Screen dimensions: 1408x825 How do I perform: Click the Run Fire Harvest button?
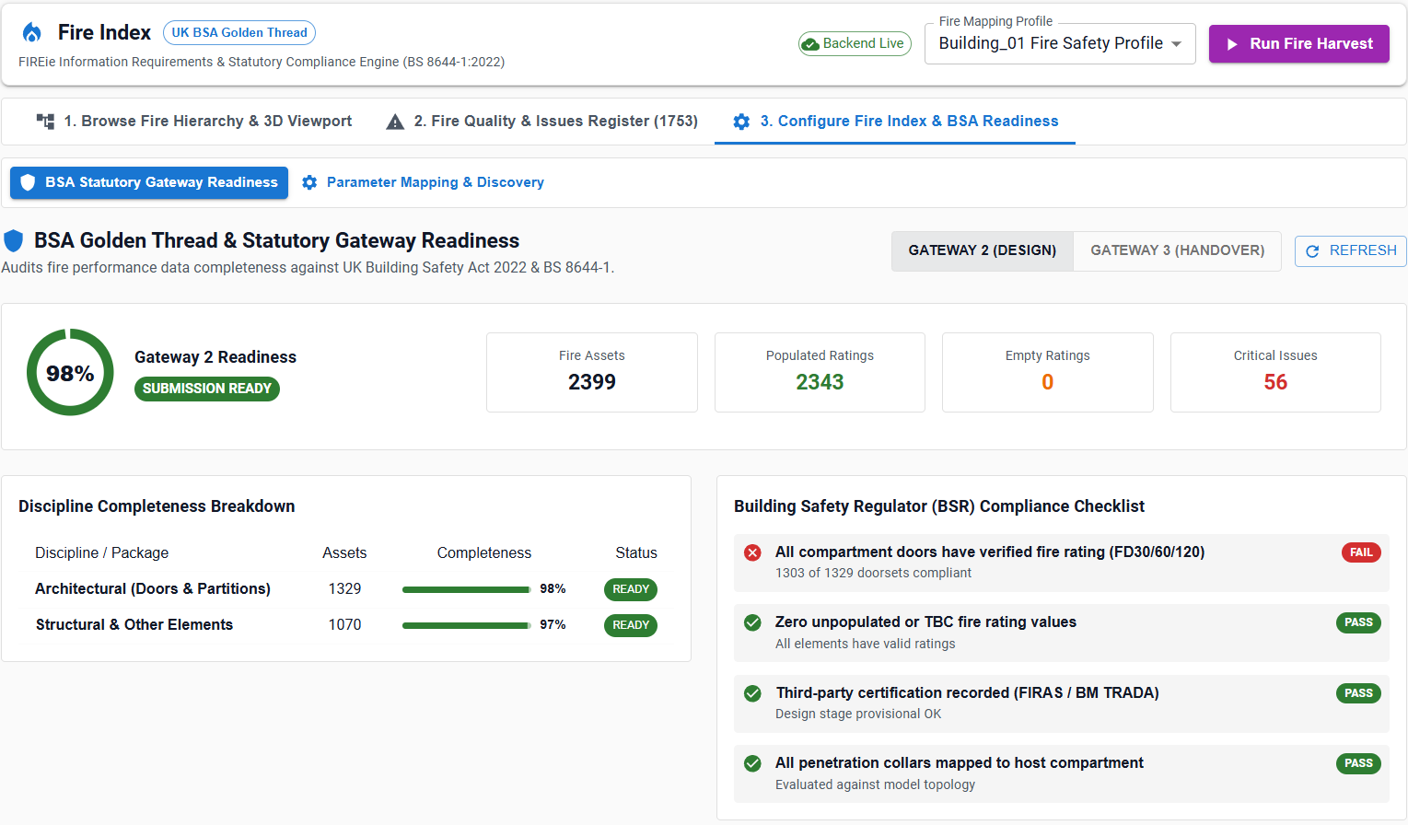tap(1298, 44)
